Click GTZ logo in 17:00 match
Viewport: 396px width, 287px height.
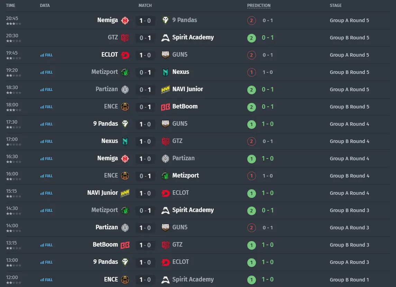165,142
